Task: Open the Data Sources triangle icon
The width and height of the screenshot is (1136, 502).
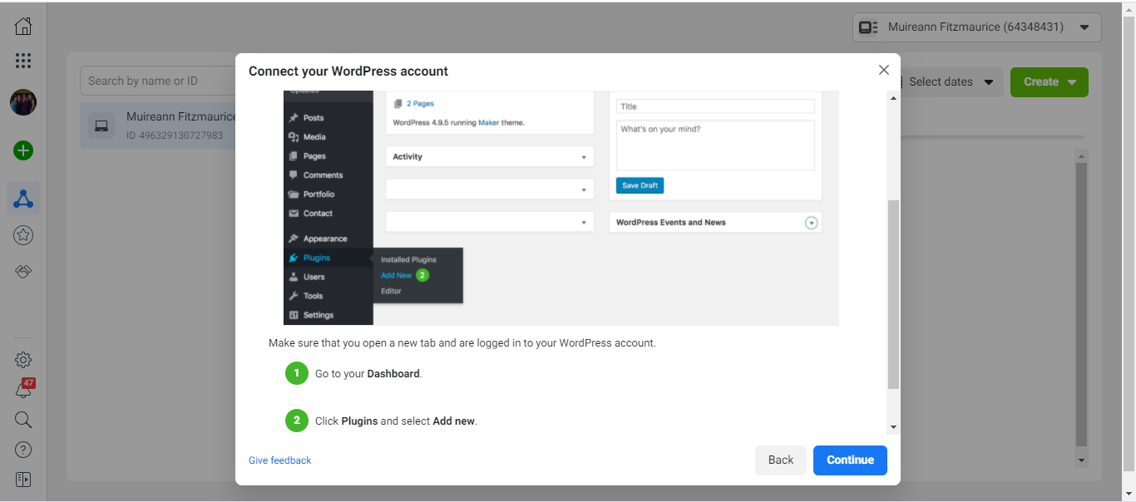Action: 23,199
